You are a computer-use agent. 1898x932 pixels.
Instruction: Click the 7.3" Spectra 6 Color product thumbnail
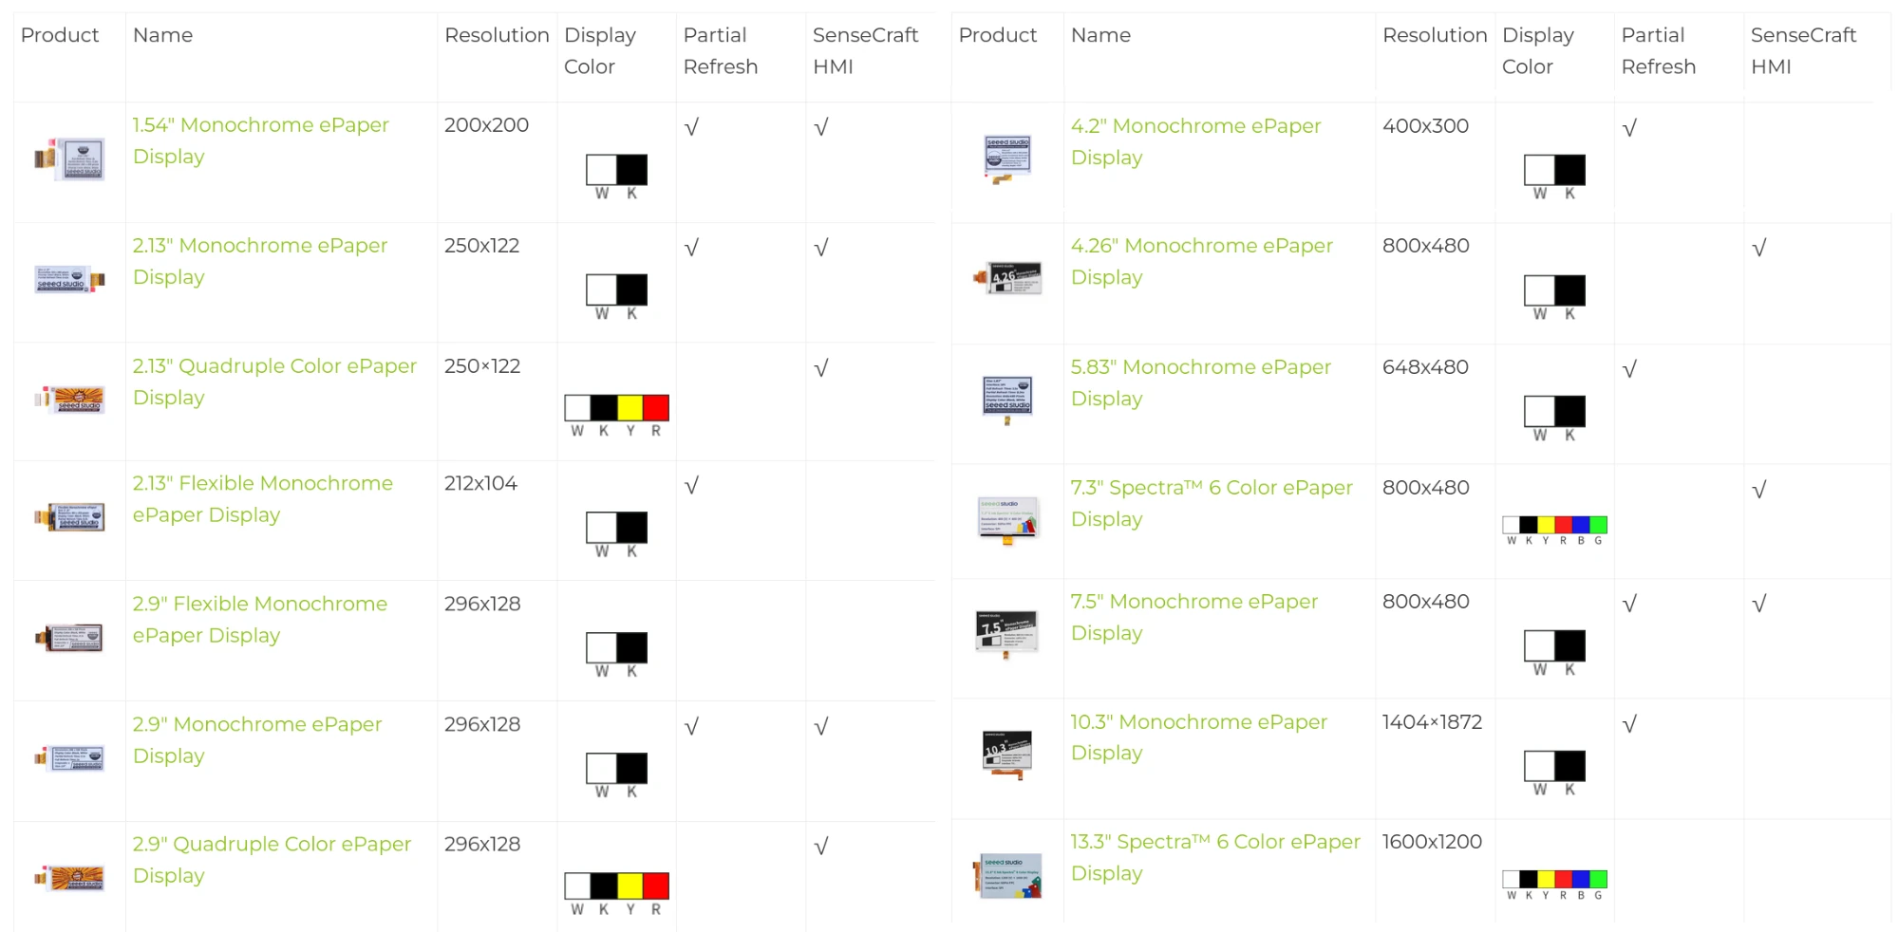coord(1007,519)
